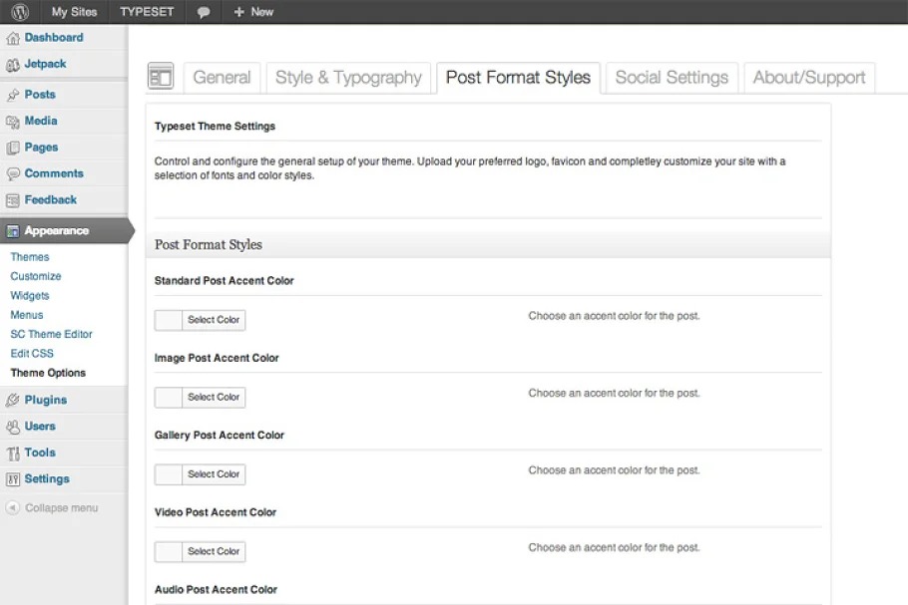This screenshot has width=908, height=605.
Task: Open the New content dropdown
Action: click(x=253, y=12)
